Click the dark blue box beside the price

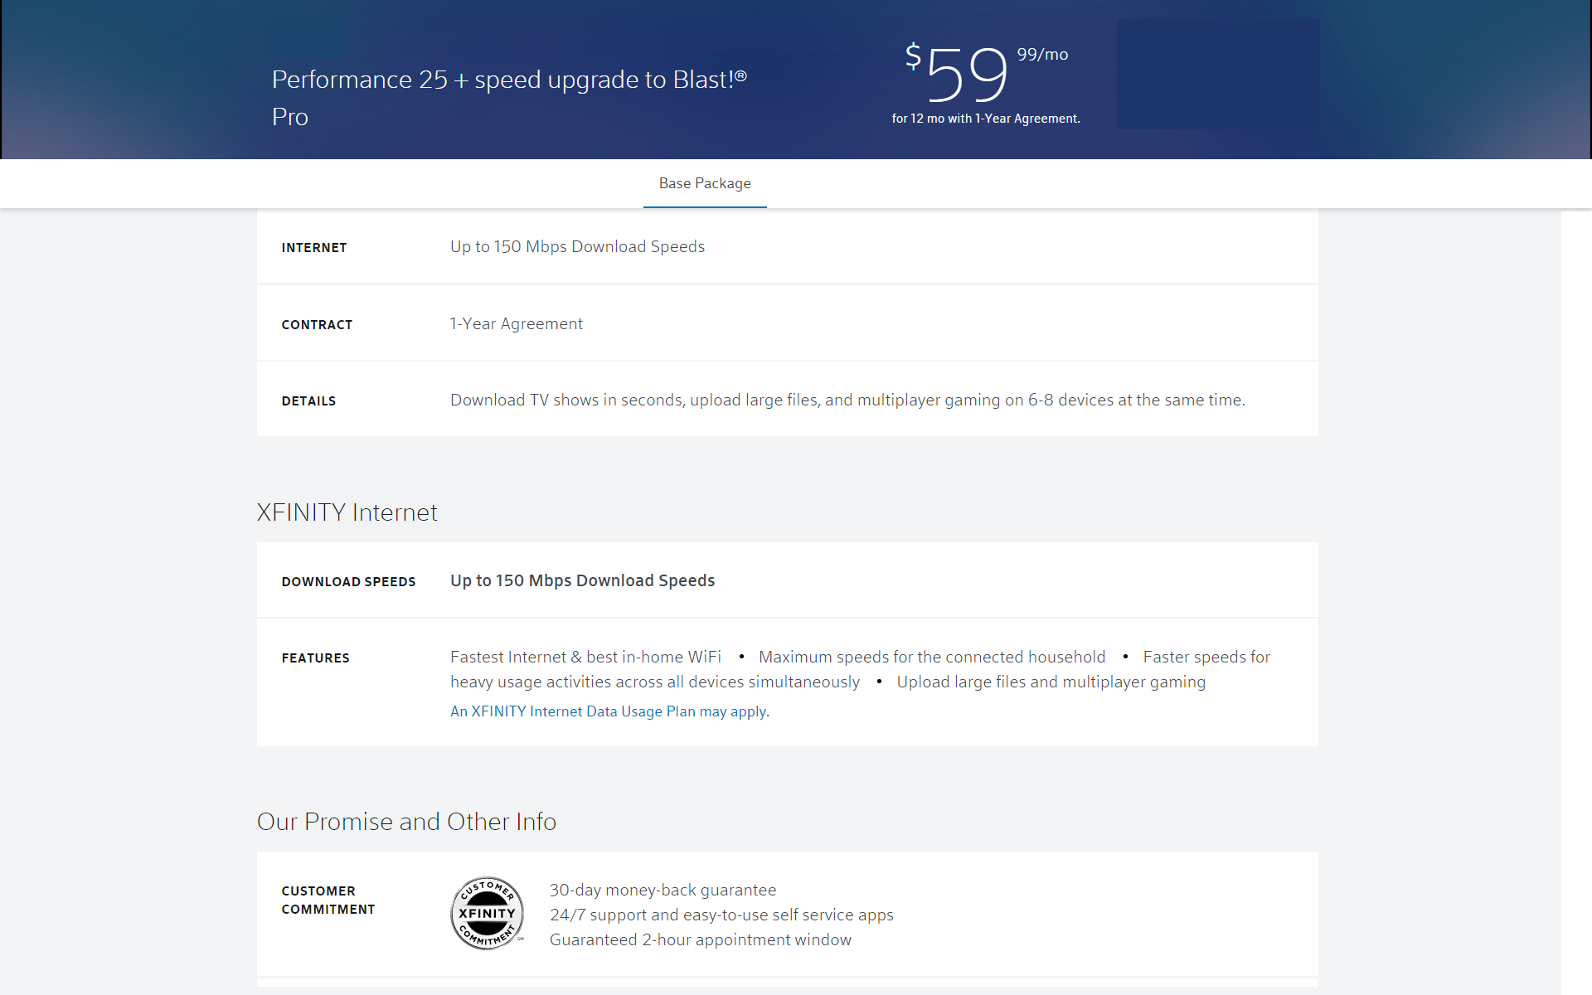tap(1217, 74)
